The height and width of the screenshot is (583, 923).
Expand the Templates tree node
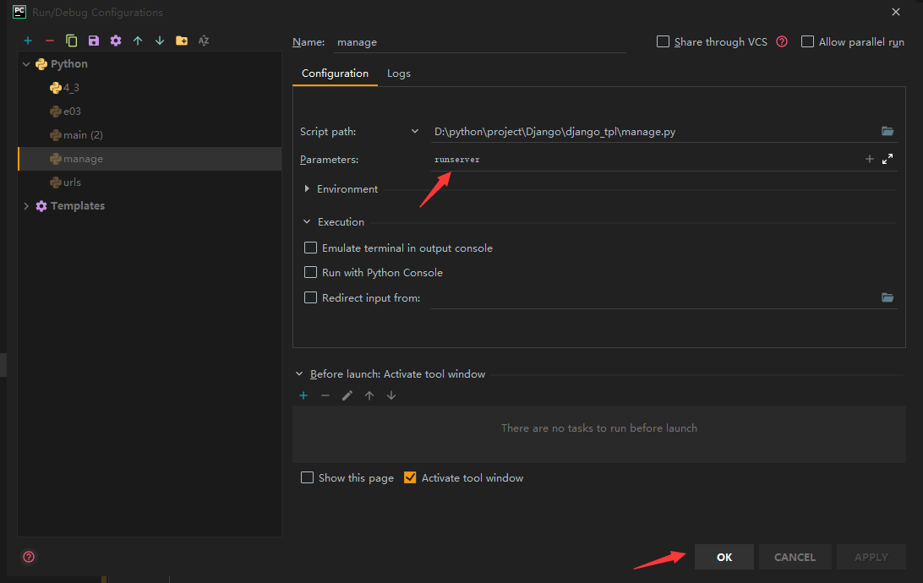pyautogui.click(x=26, y=206)
